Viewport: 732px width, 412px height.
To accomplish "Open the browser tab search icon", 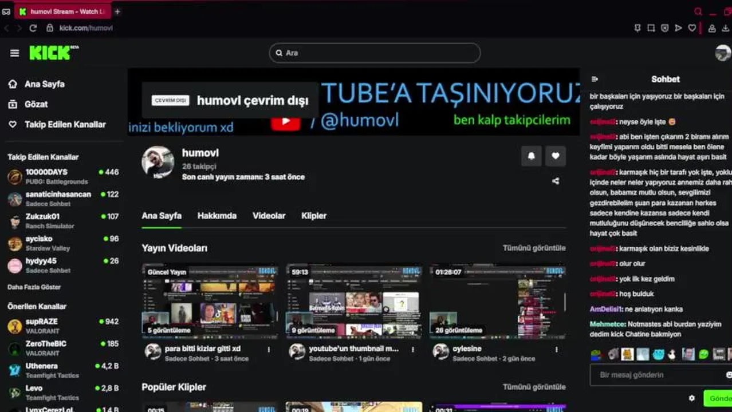I will pyautogui.click(x=698, y=11).
